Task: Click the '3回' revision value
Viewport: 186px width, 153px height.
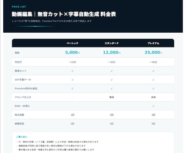Action: (x=153, y=115)
